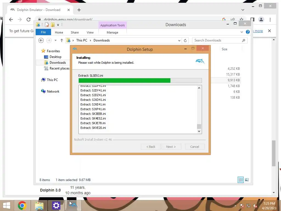The width and height of the screenshot is (281, 211).
Task: Click This PC in address breadcrumb
Action: click(82, 40)
